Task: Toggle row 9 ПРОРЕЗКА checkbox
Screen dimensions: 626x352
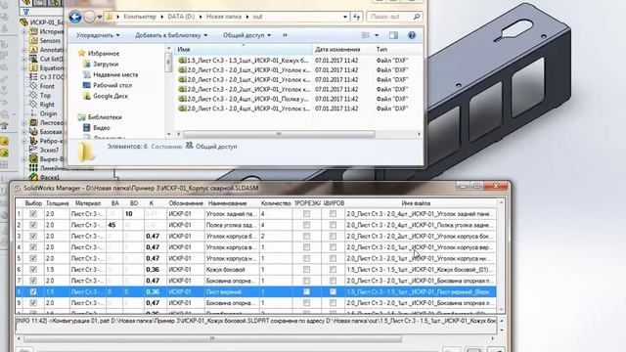Action: pos(306,303)
